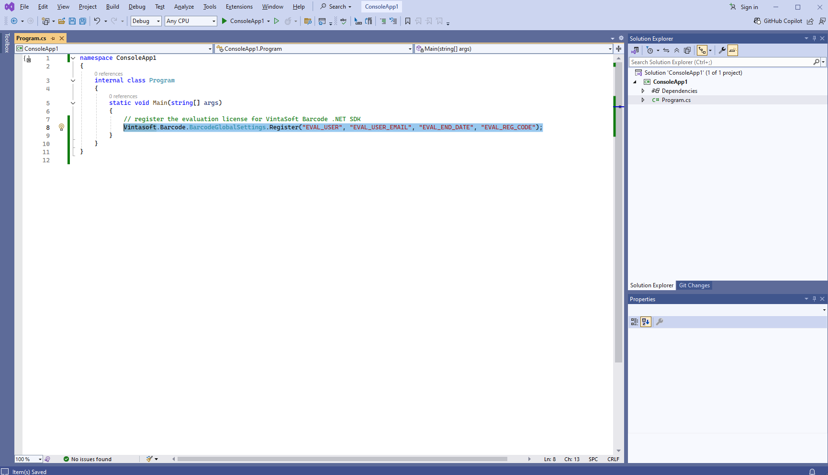
Task: Toggle bookmark on the current line
Action: 408,21
